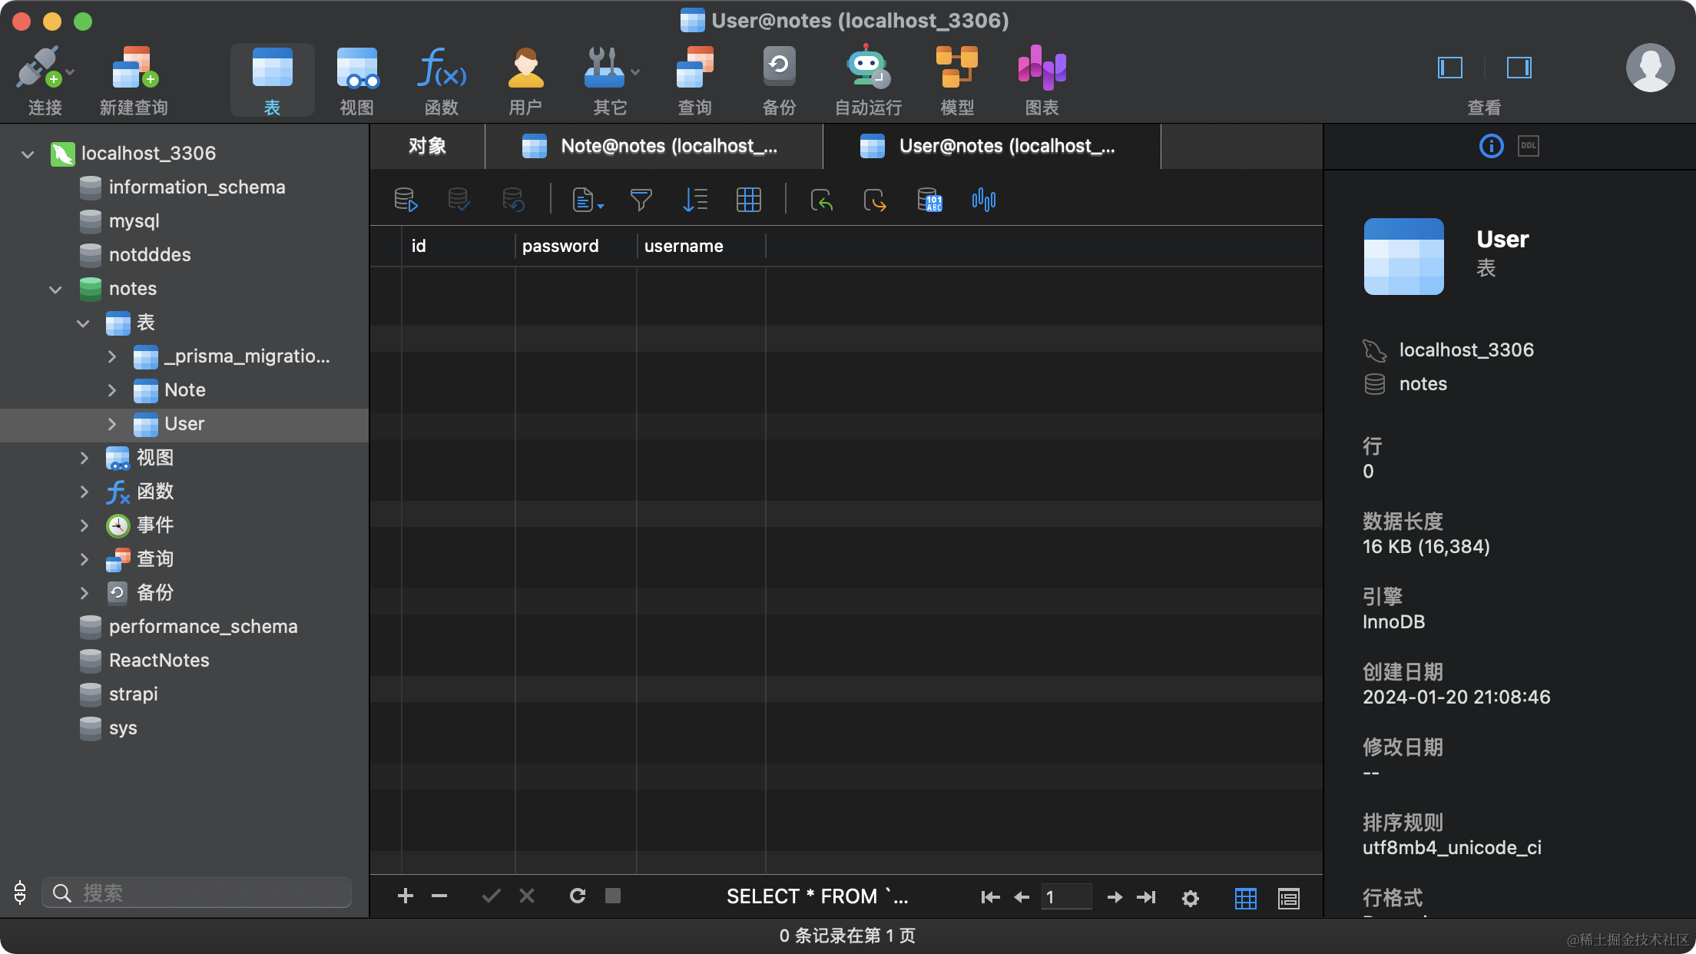Viewport: 1696px width, 954px height.
Task: Open the DDL panel icon
Action: coord(1528,146)
